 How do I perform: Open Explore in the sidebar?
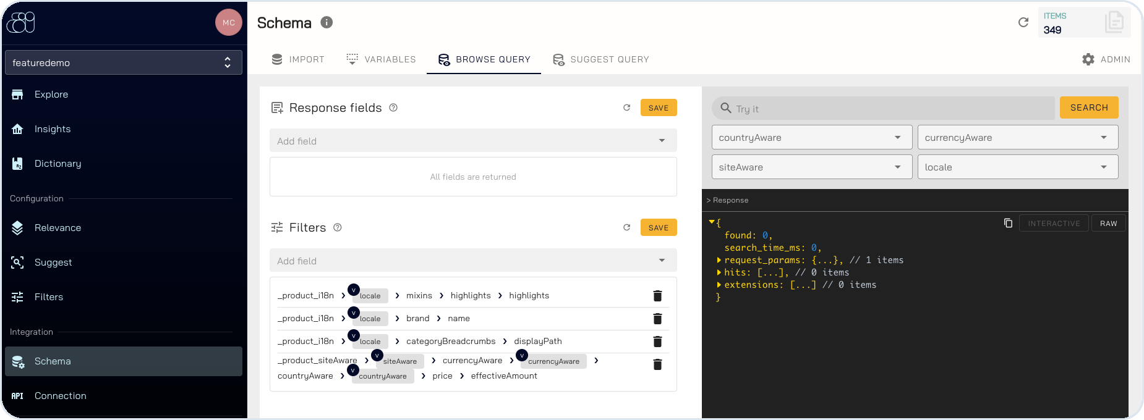124,94
